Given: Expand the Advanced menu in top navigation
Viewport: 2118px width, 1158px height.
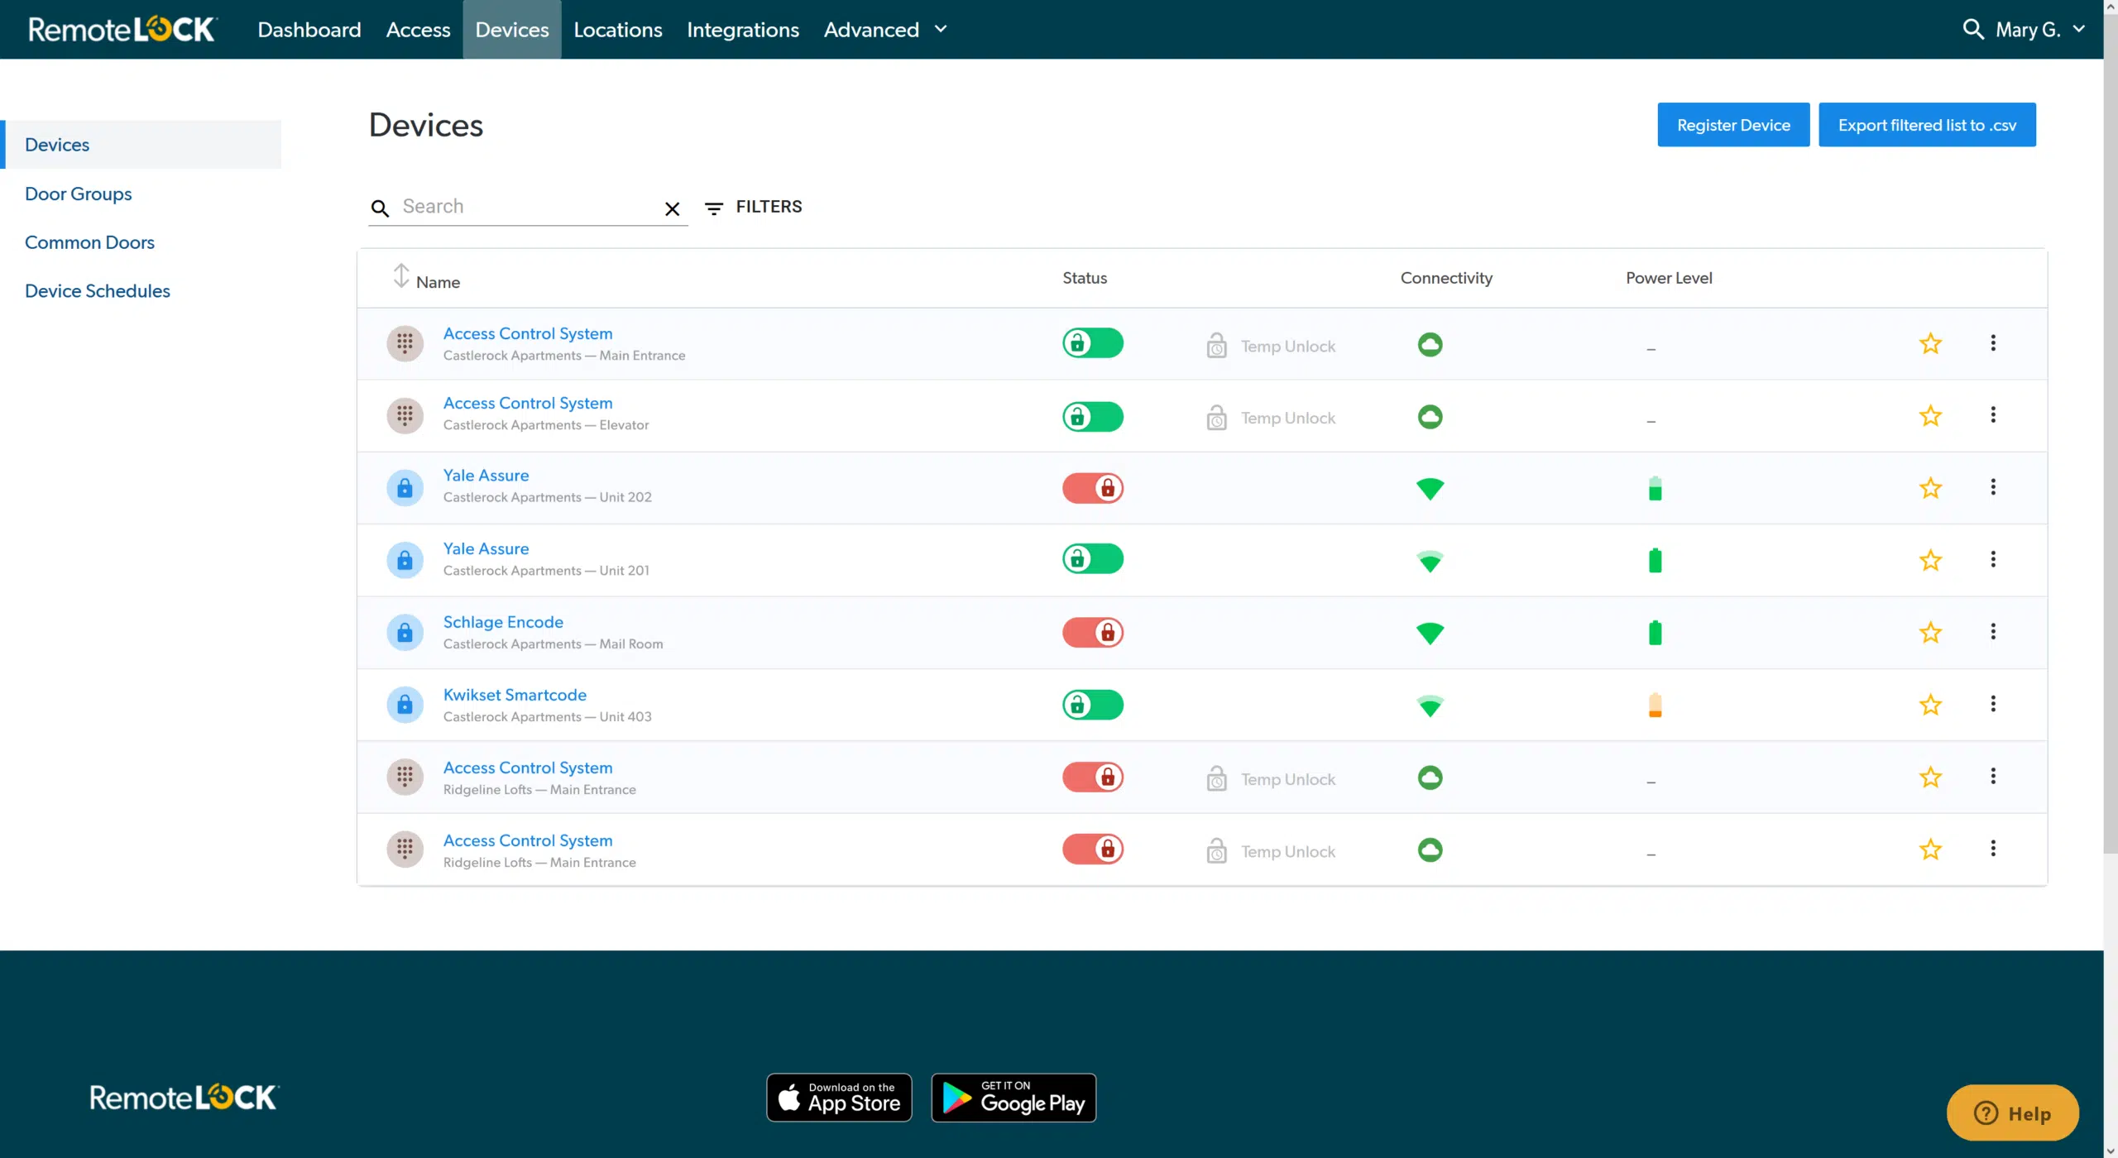Looking at the screenshot, I should pos(885,30).
